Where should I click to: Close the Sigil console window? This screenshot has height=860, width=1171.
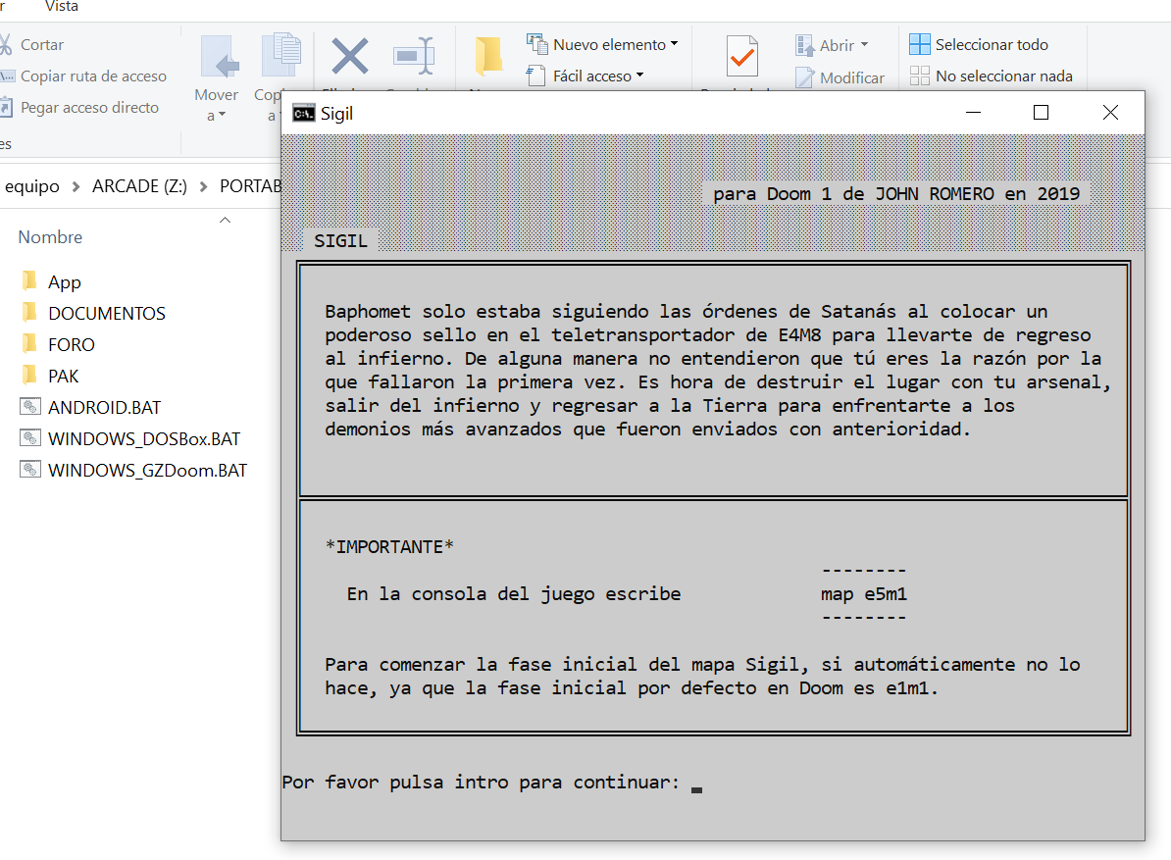pos(1110,113)
